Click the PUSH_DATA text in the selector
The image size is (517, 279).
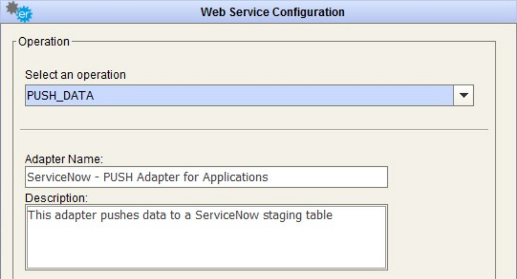tap(60, 96)
